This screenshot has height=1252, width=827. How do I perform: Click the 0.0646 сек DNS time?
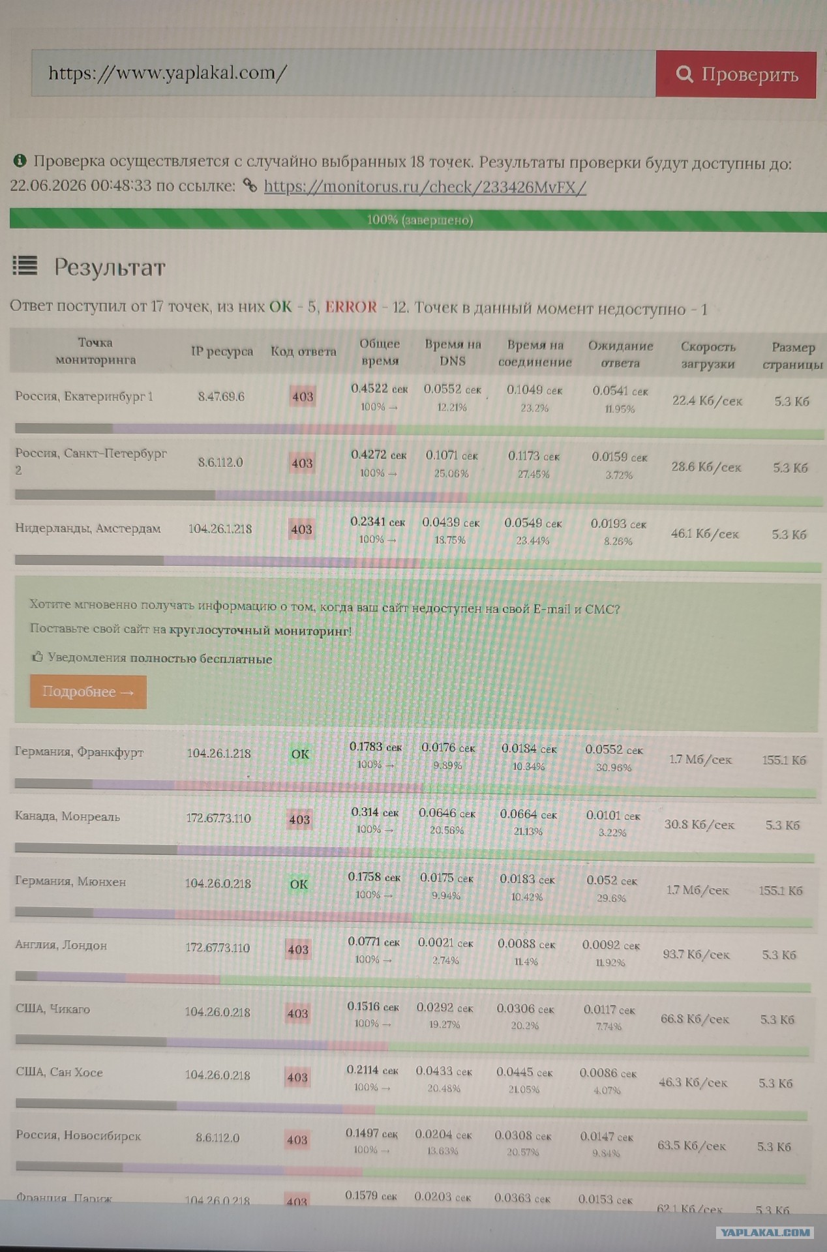pyautogui.click(x=447, y=814)
